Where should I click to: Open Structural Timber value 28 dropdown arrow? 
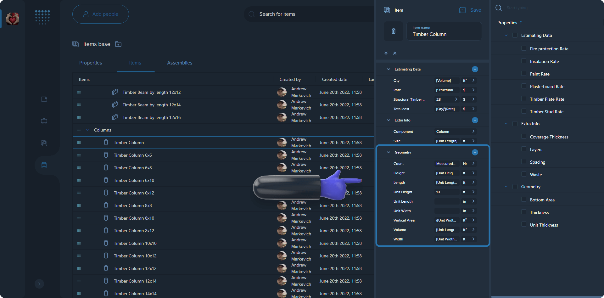pyautogui.click(x=456, y=99)
